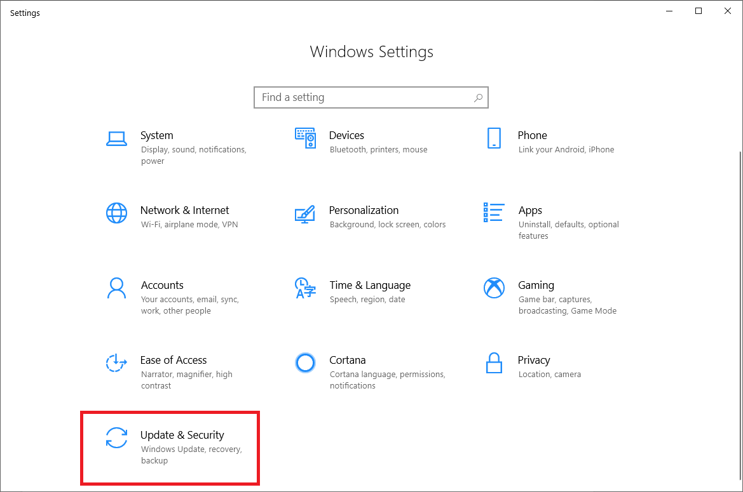Viewport: 743px width, 492px height.
Task: Click the Personalization paintbrush icon
Action: (x=304, y=214)
